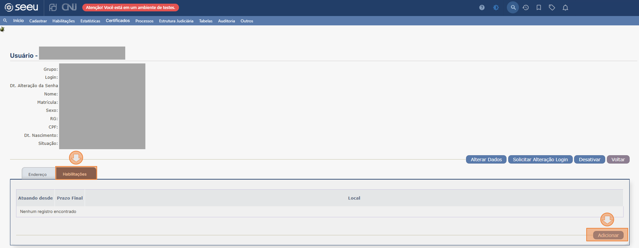Click the Voltar button
The image size is (639, 248).
point(618,159)
